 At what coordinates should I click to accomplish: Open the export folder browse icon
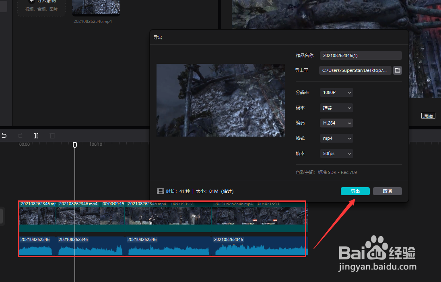coord(397,70)
